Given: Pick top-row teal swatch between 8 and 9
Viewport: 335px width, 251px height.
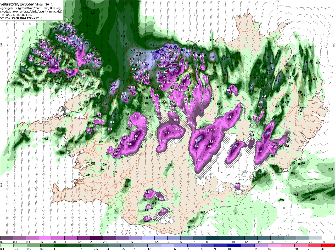Looking at the screenshot, I should (x=213, y=238).
